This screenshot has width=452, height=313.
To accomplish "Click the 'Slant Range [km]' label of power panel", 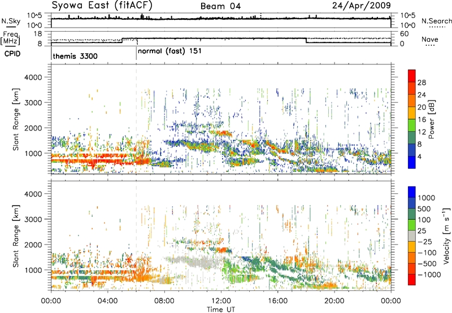I will [x=16, y=119].
